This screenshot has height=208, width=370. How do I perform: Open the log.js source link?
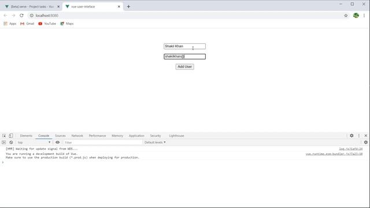pos(351,149)
